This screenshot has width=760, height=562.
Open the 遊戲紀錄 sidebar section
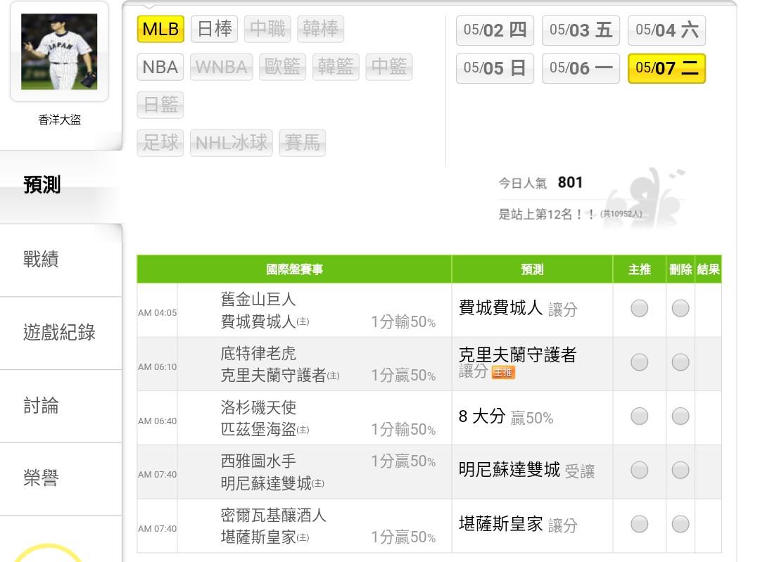tap(61, 333)
